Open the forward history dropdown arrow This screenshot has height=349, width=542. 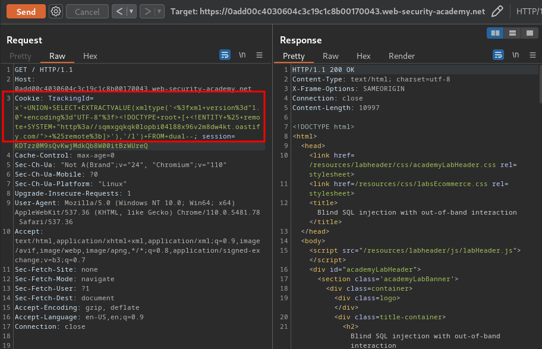159,12
